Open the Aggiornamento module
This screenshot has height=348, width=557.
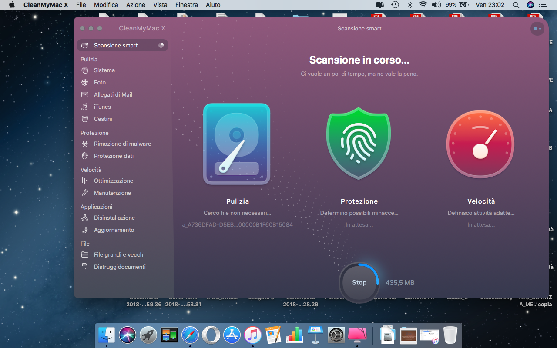pyautogui.click(x=122, y=230)
